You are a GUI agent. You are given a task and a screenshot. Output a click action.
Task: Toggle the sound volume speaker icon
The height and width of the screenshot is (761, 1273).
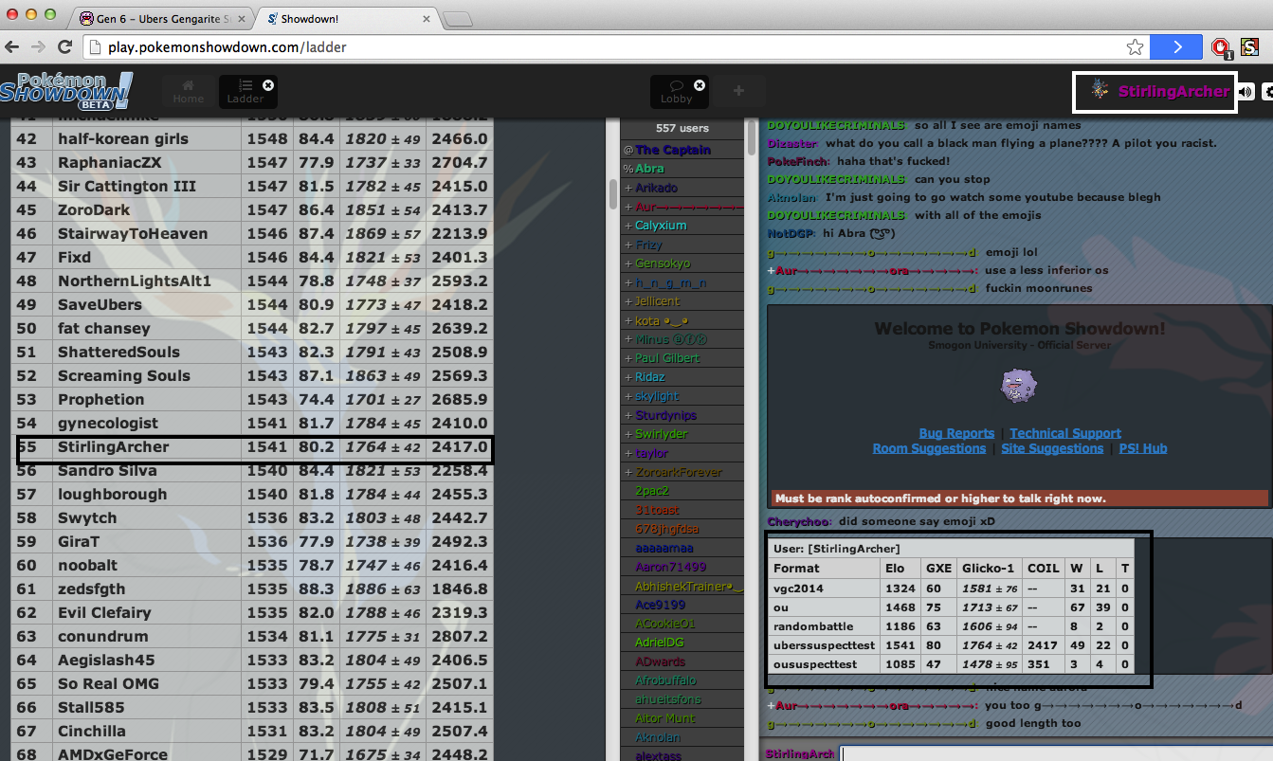(x=1246, y=92)
